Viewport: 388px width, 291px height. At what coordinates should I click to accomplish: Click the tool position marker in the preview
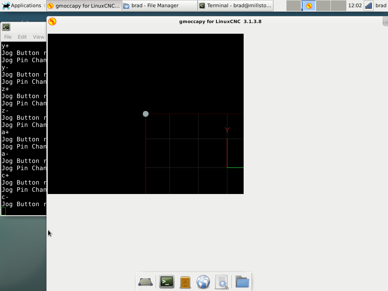[x=145, y=114]
